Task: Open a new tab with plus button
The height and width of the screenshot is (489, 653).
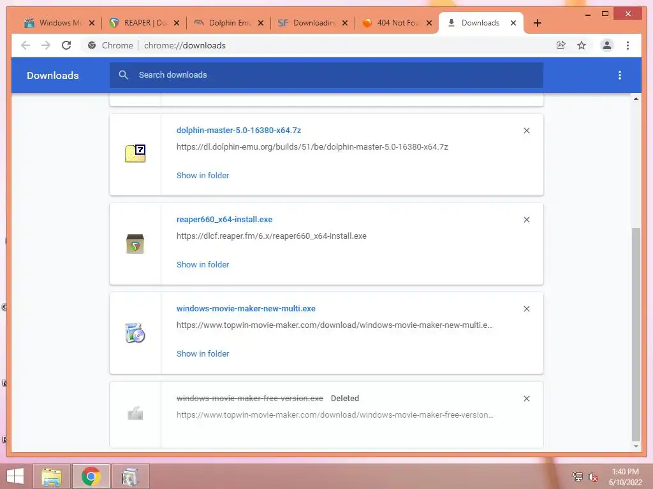Action: 537,23
